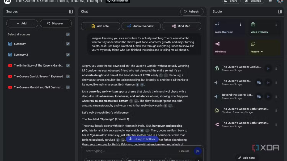This screenshot has width=287, height=161.
Task: Click Add source button
Action: 22,24
